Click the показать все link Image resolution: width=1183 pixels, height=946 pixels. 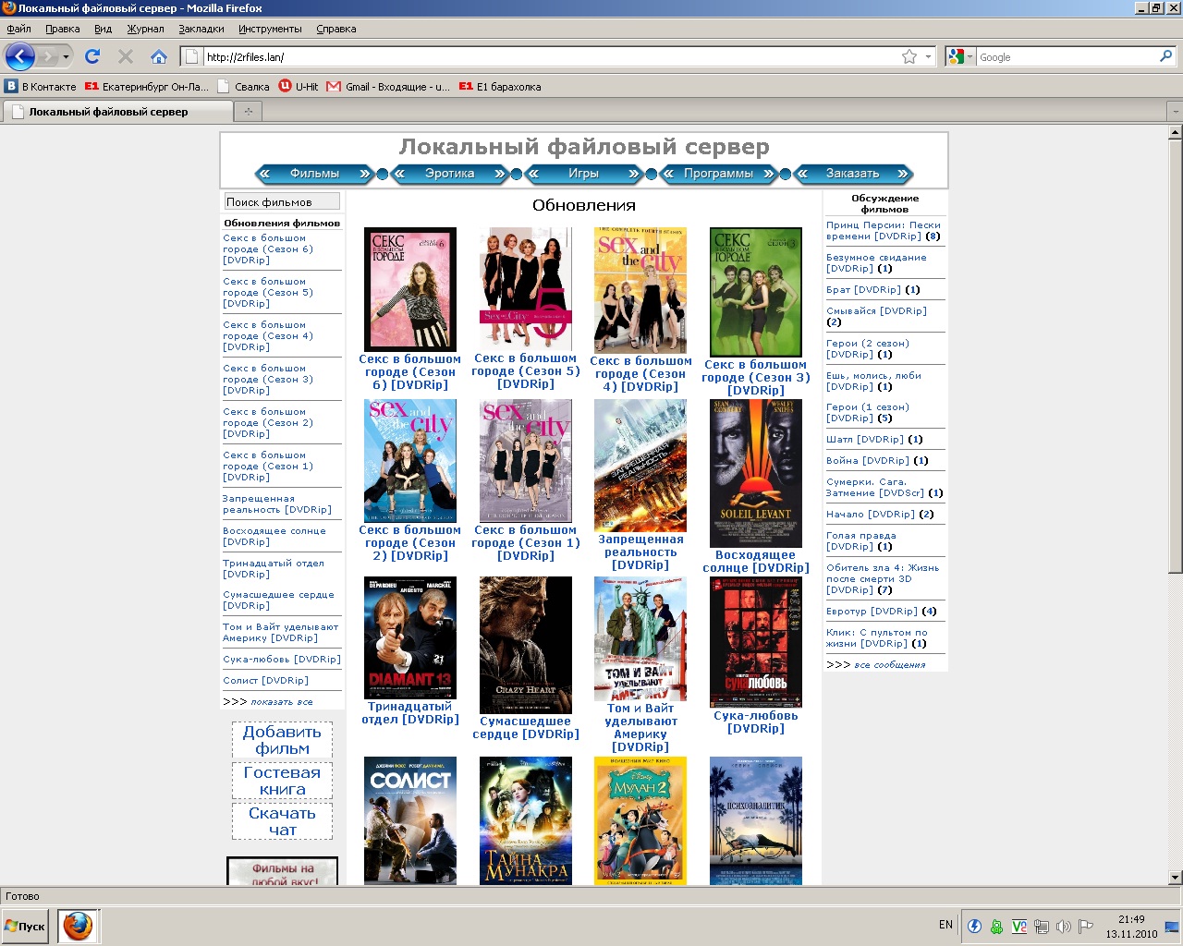point(282,702)
